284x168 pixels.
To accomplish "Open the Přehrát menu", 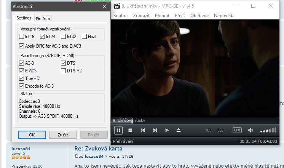I will (x=162, y=16).
